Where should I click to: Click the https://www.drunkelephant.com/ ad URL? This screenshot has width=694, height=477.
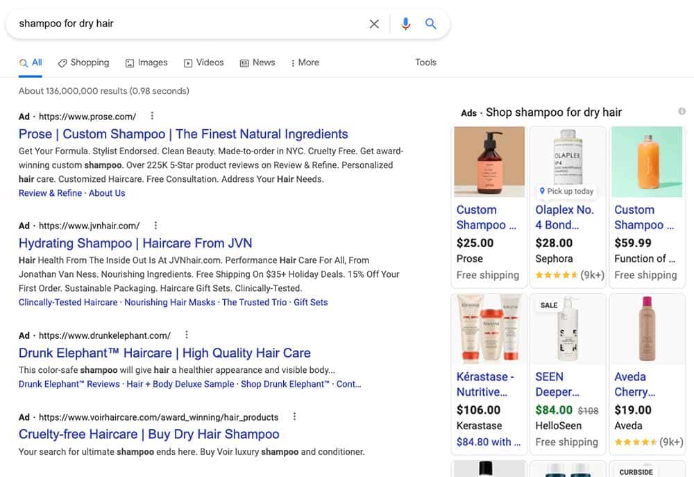(105, 335)
